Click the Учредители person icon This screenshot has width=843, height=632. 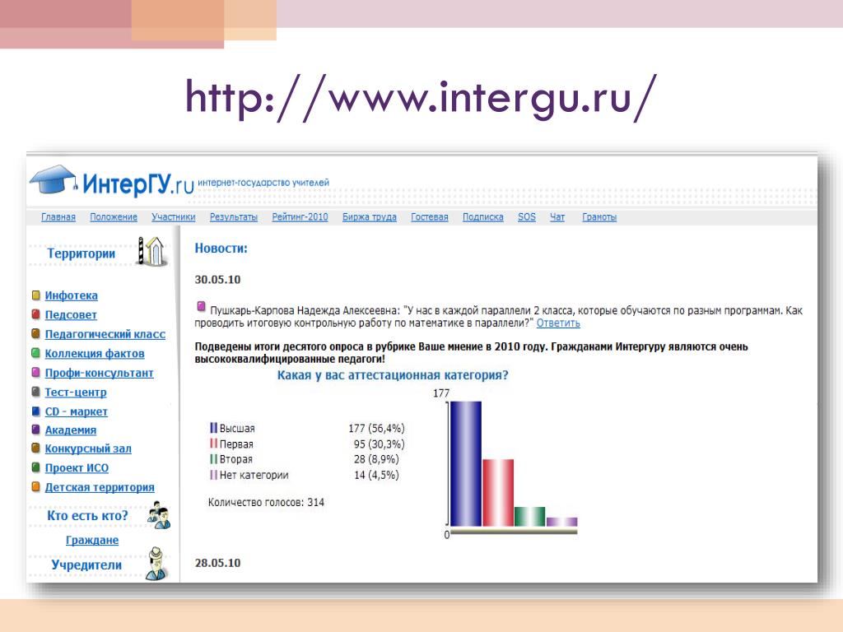tap(156, 564)
